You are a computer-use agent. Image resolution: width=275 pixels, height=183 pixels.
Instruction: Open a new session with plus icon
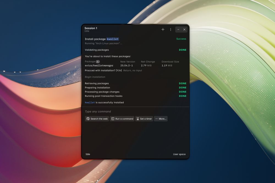(x=163, y=29)
